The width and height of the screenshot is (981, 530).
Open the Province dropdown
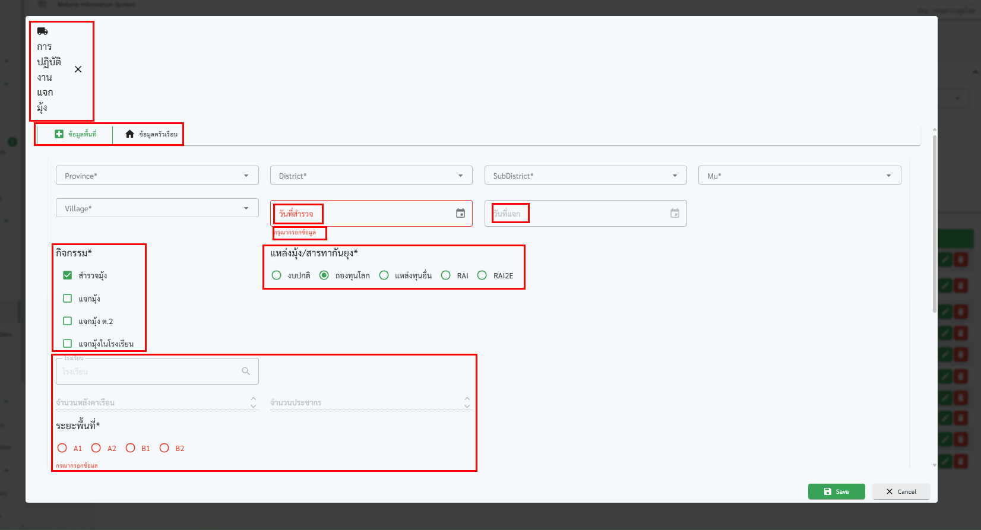(x=157, y=176)
